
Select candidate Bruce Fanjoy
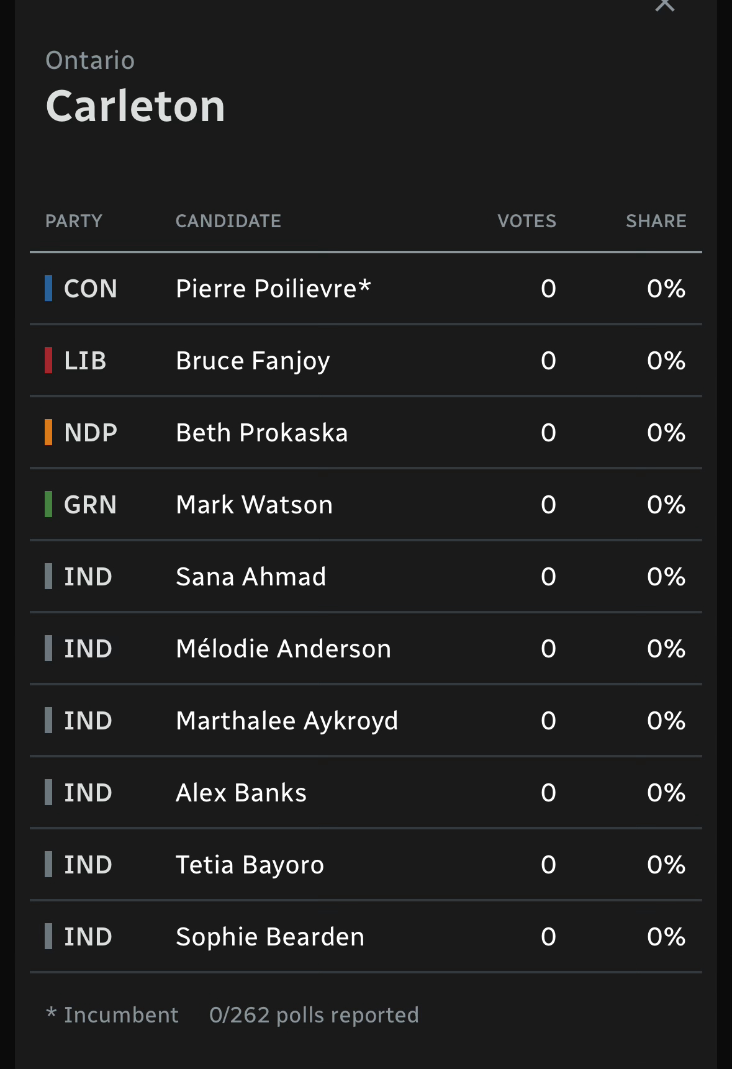[x=253, y=361]
